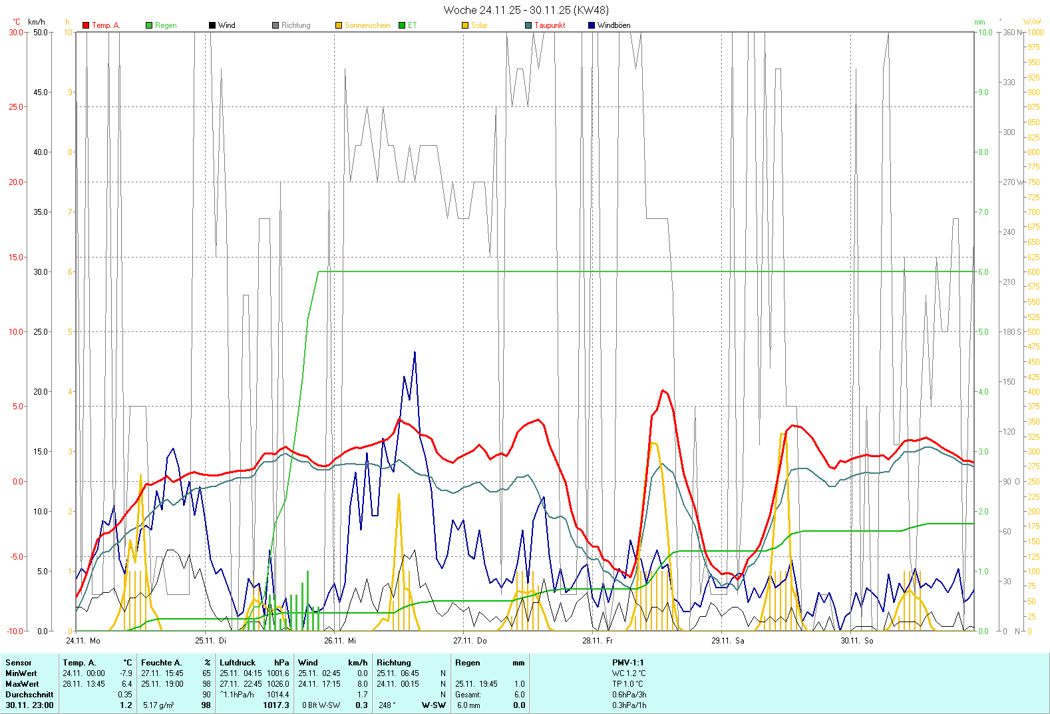Click the green Regen legend square
1050x714 pixels.
click(149, 25)
